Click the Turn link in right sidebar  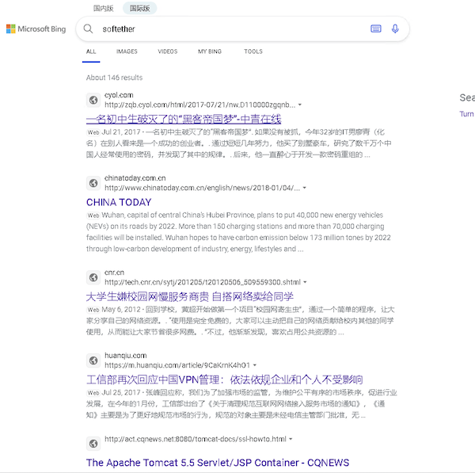tap(466, 114)
